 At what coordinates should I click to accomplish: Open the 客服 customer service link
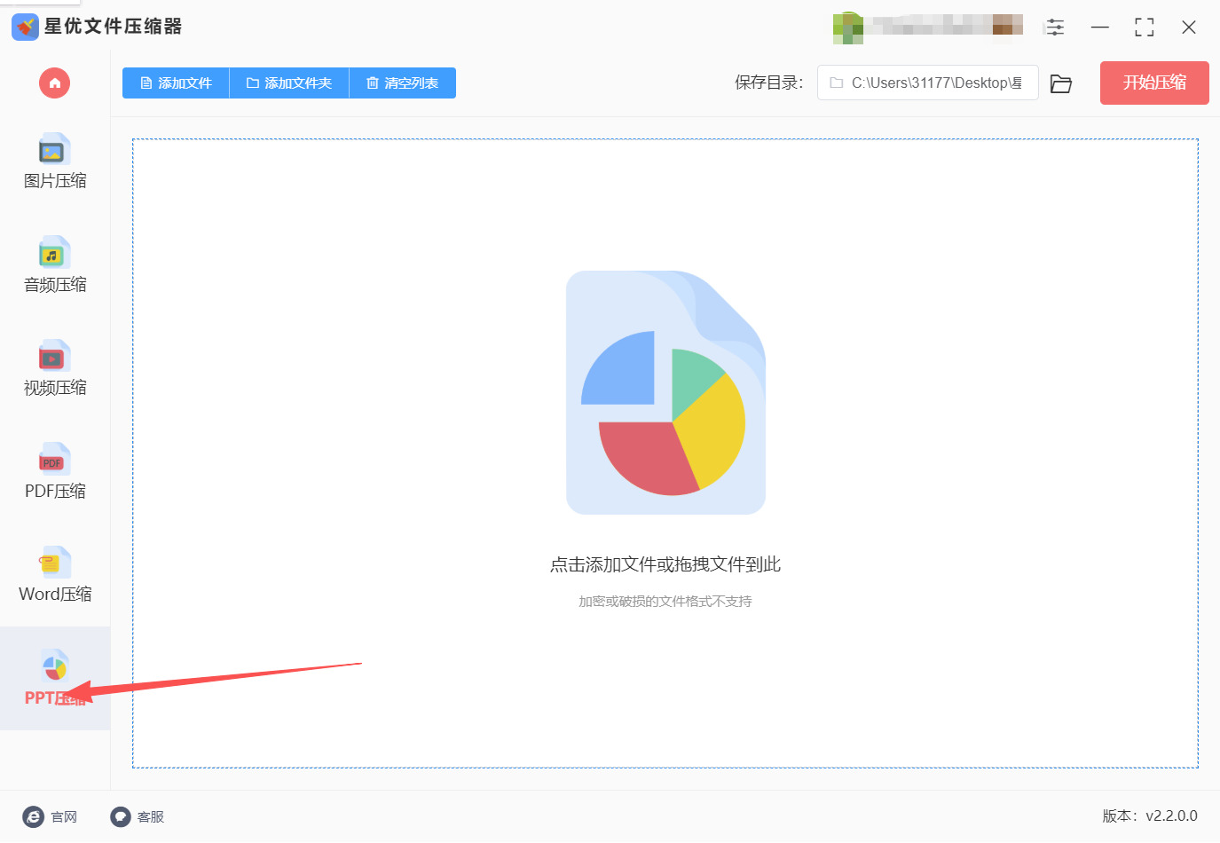(x=138, y=816)
